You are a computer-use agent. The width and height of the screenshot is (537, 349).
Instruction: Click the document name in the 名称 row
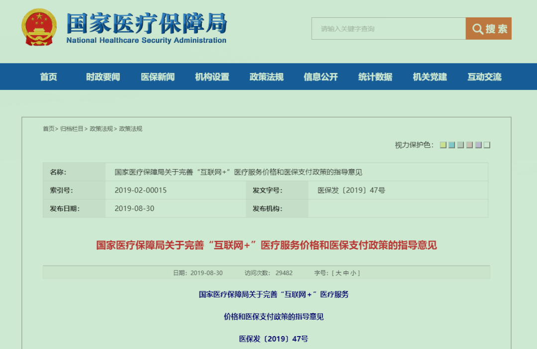coord(238,172)
